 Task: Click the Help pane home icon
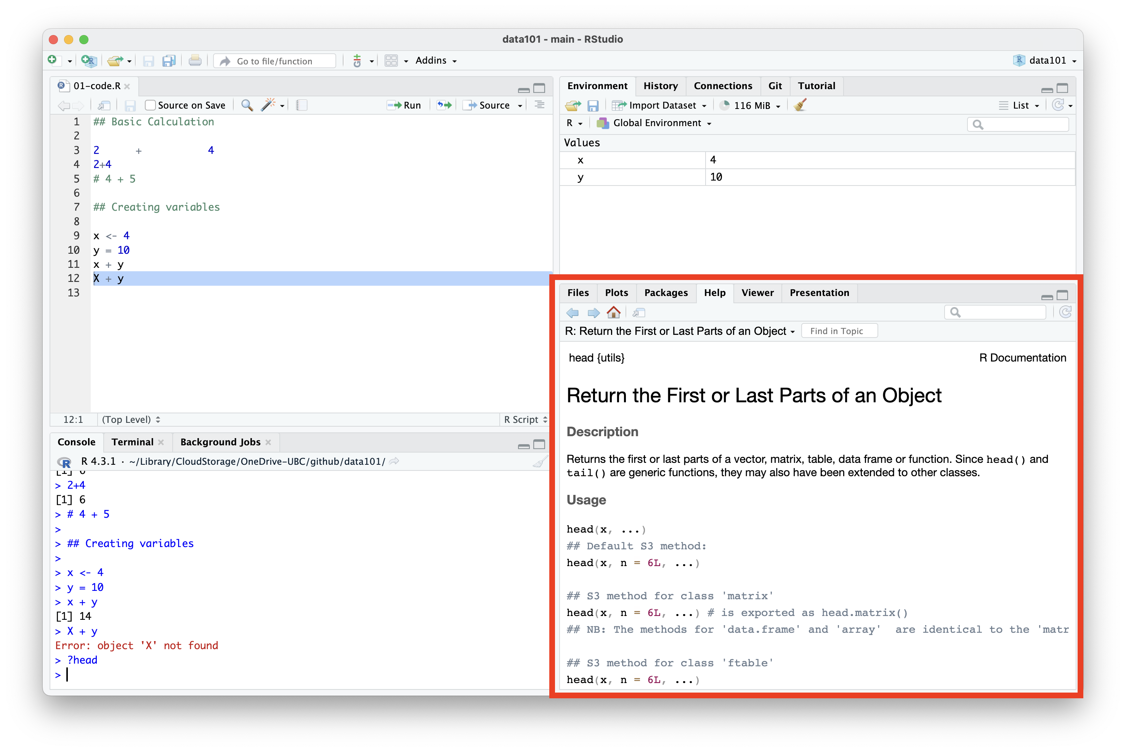coord(613,313)
